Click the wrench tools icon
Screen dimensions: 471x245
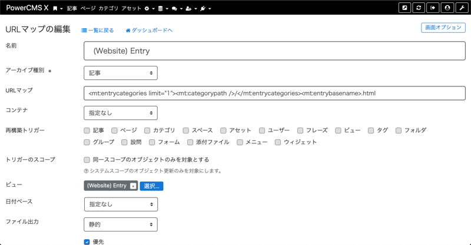pos(462,8)
